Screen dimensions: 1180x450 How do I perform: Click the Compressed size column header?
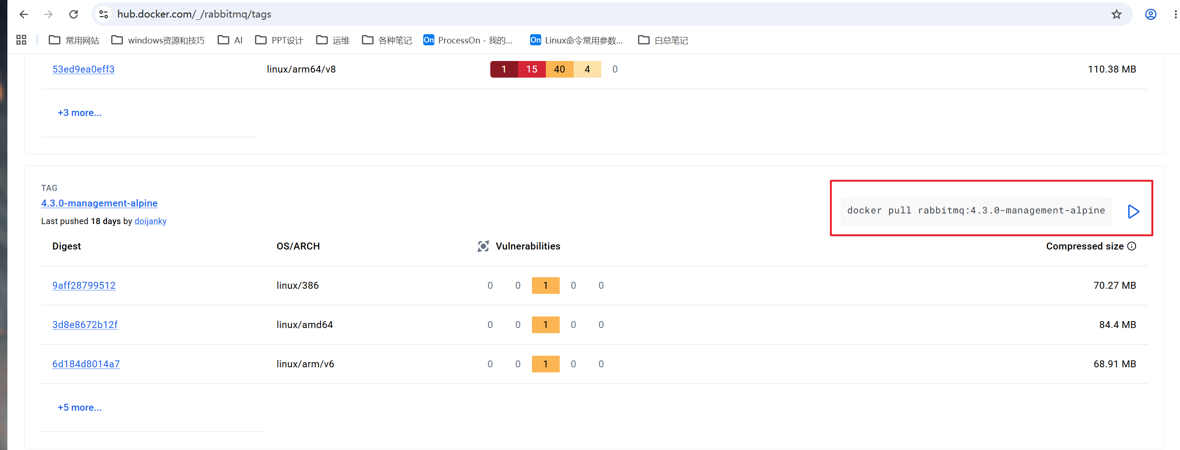pyautogui.click(x=1085, y=246)
